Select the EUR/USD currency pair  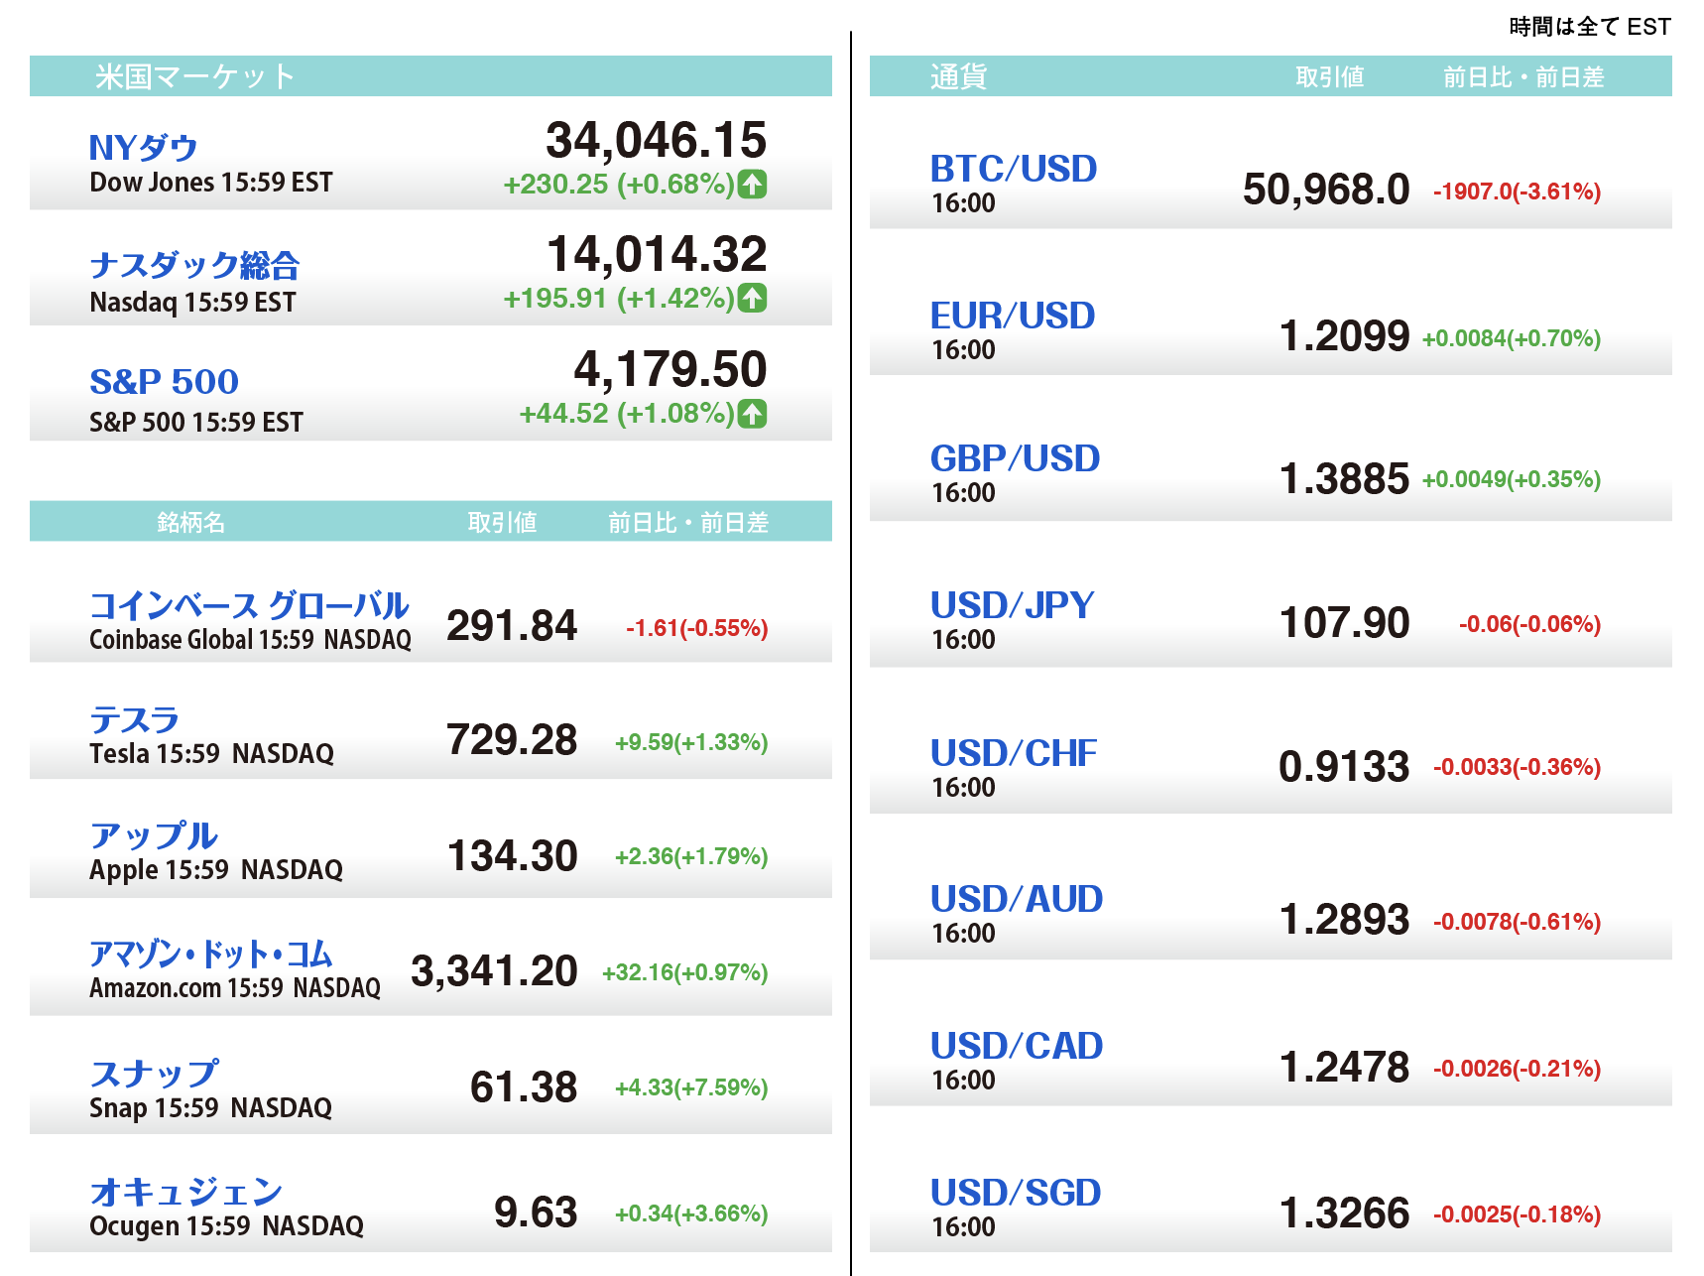coord(1012,316)
